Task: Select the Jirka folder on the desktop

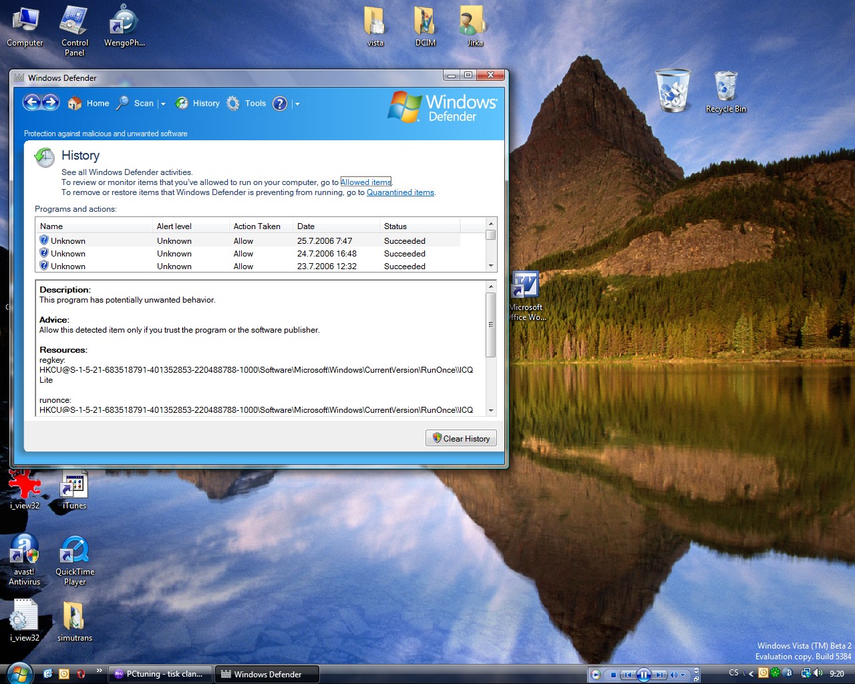Action: tap(474, 27)
